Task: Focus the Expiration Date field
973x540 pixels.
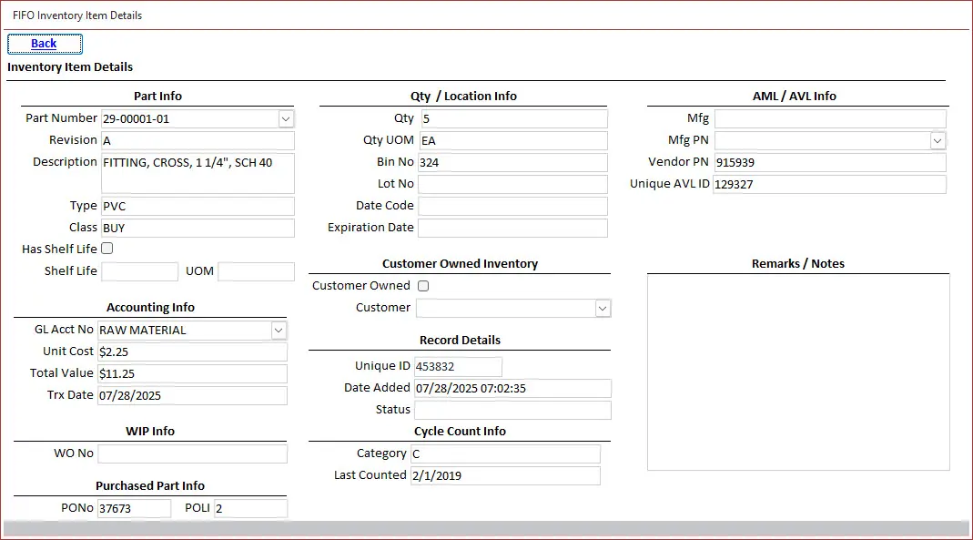Action: pyautogui.click(x=512, y=229)
